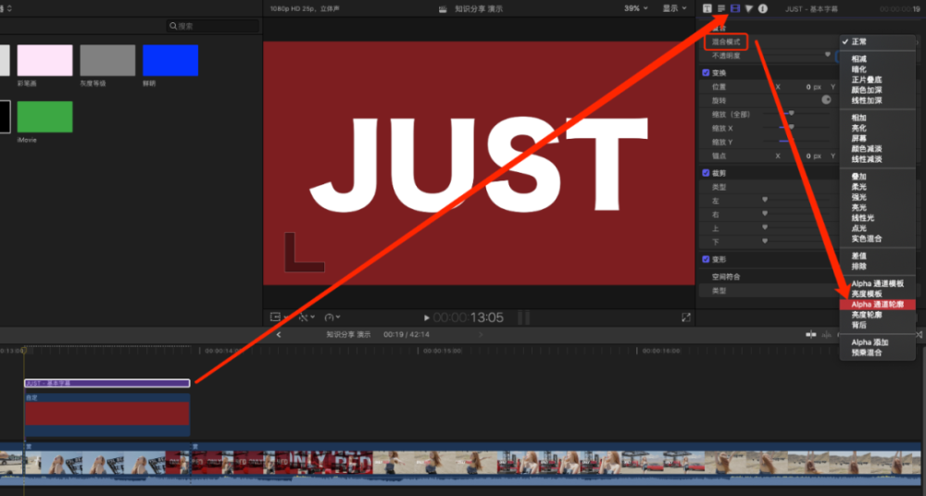Open the Title inspector lines icon
Viewport: 926px width, 496px height.
pyautogui.click(x=721, y=8)
